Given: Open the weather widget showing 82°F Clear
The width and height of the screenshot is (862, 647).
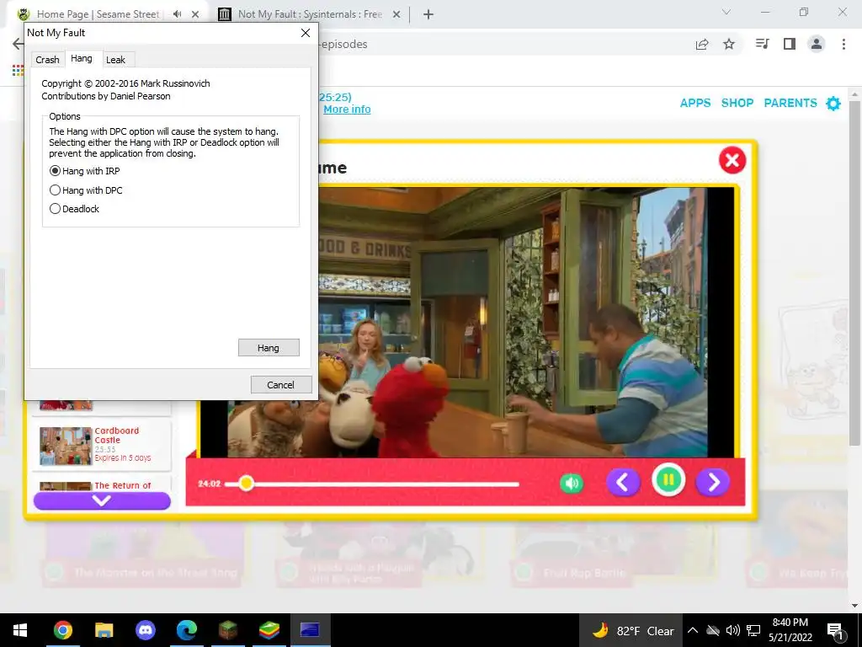Looking at the screenshot, I should tap(631, 630).
